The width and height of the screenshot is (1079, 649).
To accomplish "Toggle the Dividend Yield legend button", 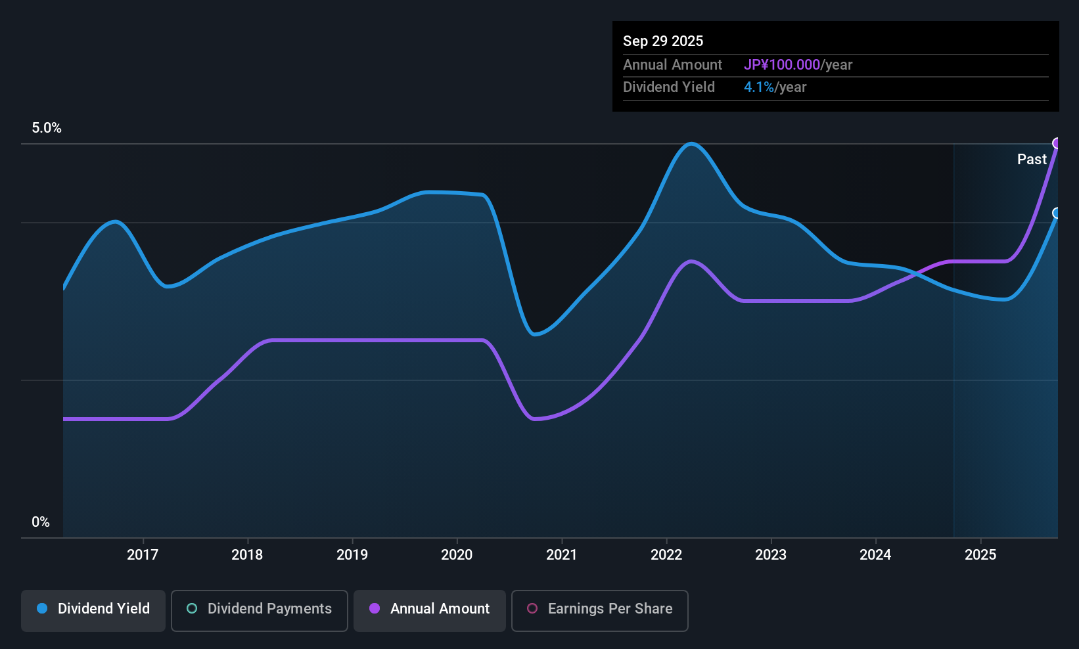I will (93, 610).
